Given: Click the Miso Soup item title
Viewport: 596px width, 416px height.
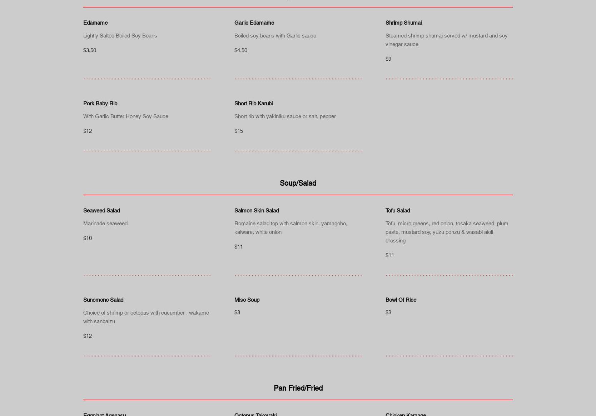Looking at the screenshot, I should coord(247,300).
